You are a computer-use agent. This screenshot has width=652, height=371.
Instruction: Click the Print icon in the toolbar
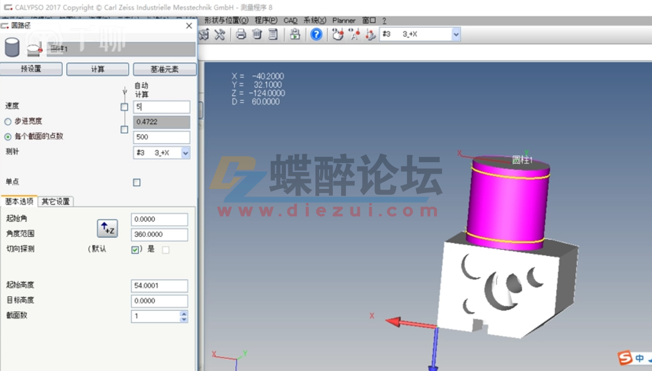[241, 34]
